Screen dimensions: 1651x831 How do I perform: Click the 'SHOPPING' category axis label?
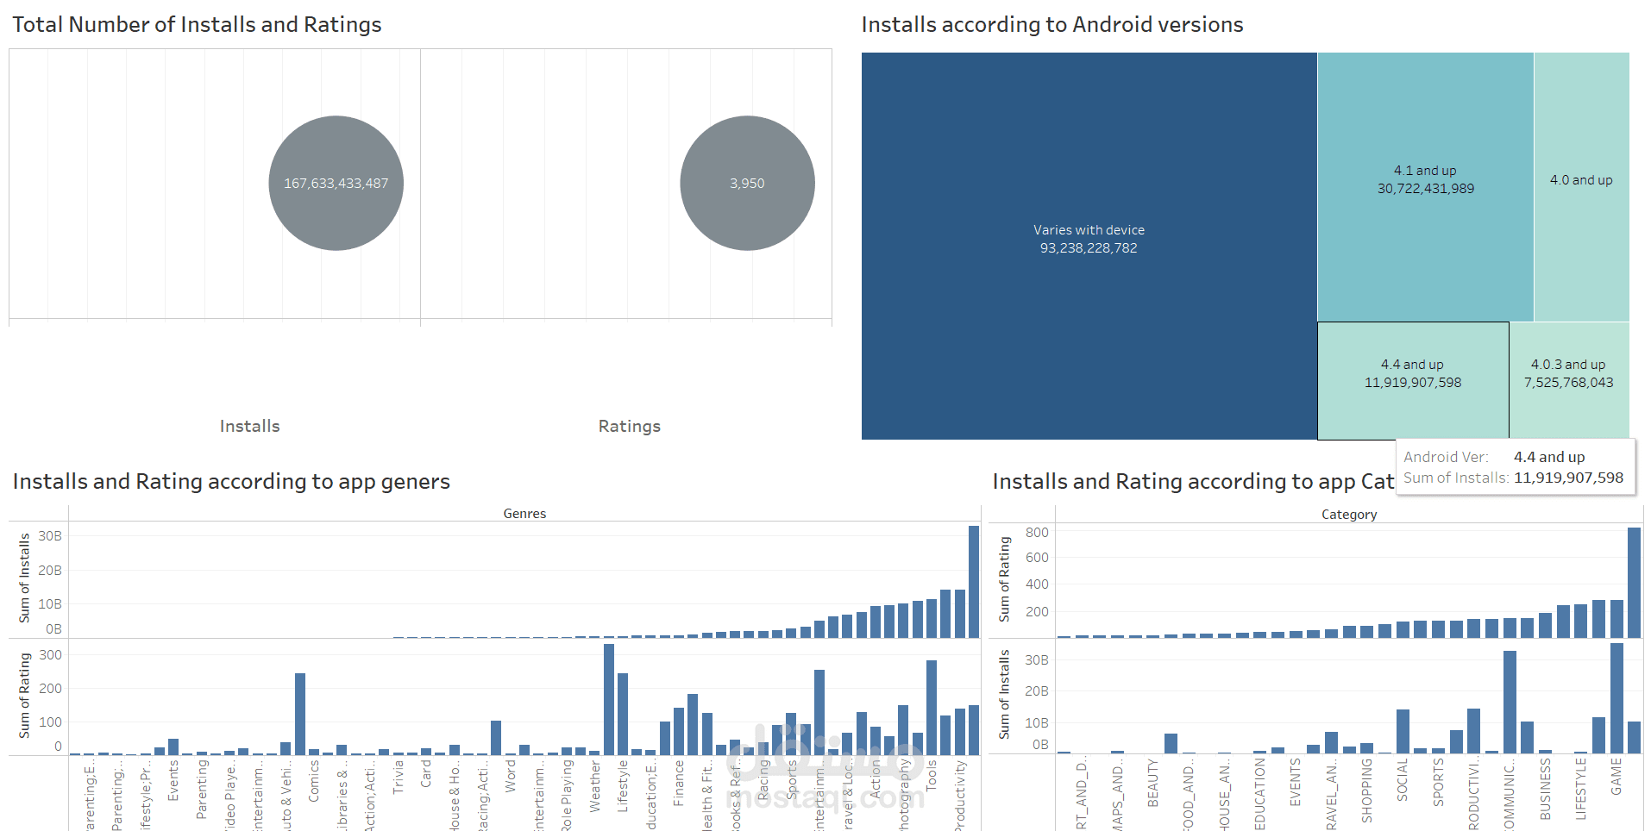pos(1367,790)
